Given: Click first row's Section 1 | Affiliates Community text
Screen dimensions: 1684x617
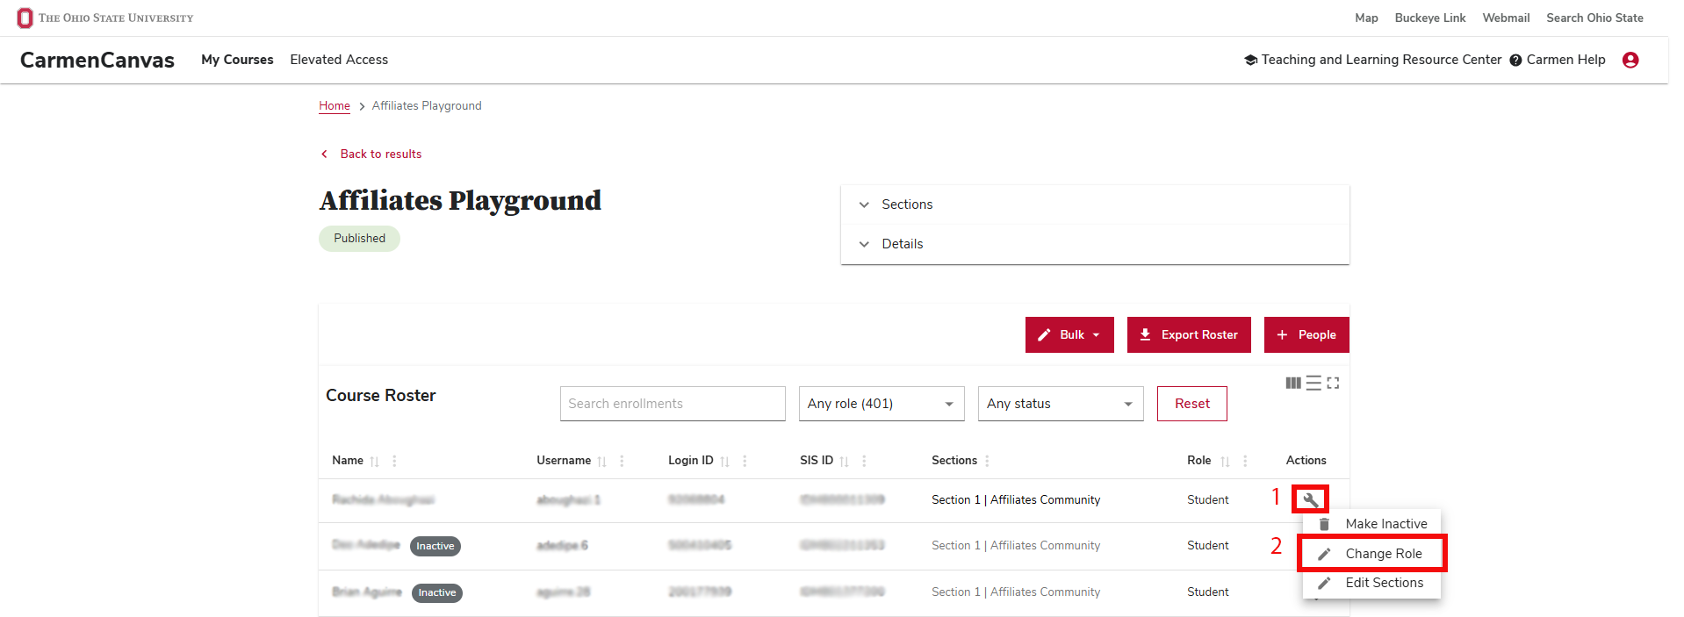Looking at the screenshot, I should (x=1016, y=499).
